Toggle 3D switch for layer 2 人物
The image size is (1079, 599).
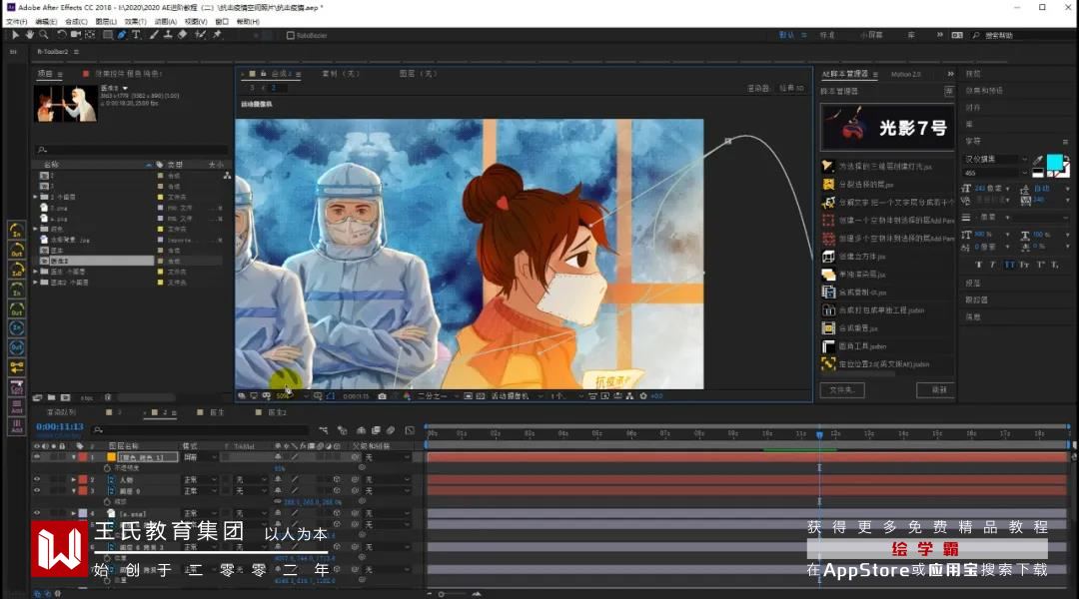338,479
